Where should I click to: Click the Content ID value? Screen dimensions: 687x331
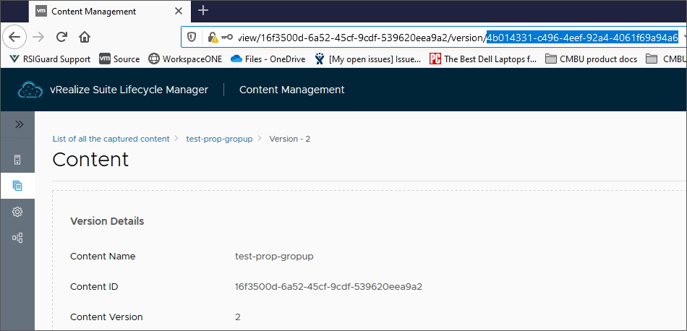coord(328,287)
